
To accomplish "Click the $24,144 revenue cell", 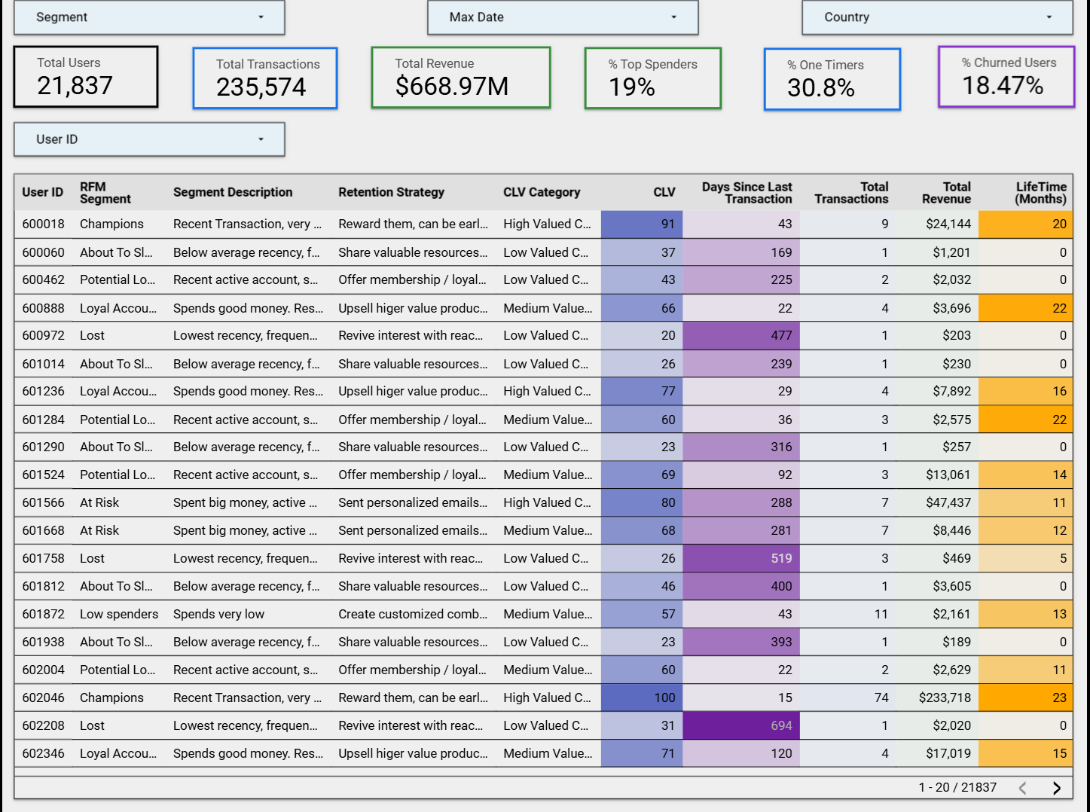I will (937, 224).
